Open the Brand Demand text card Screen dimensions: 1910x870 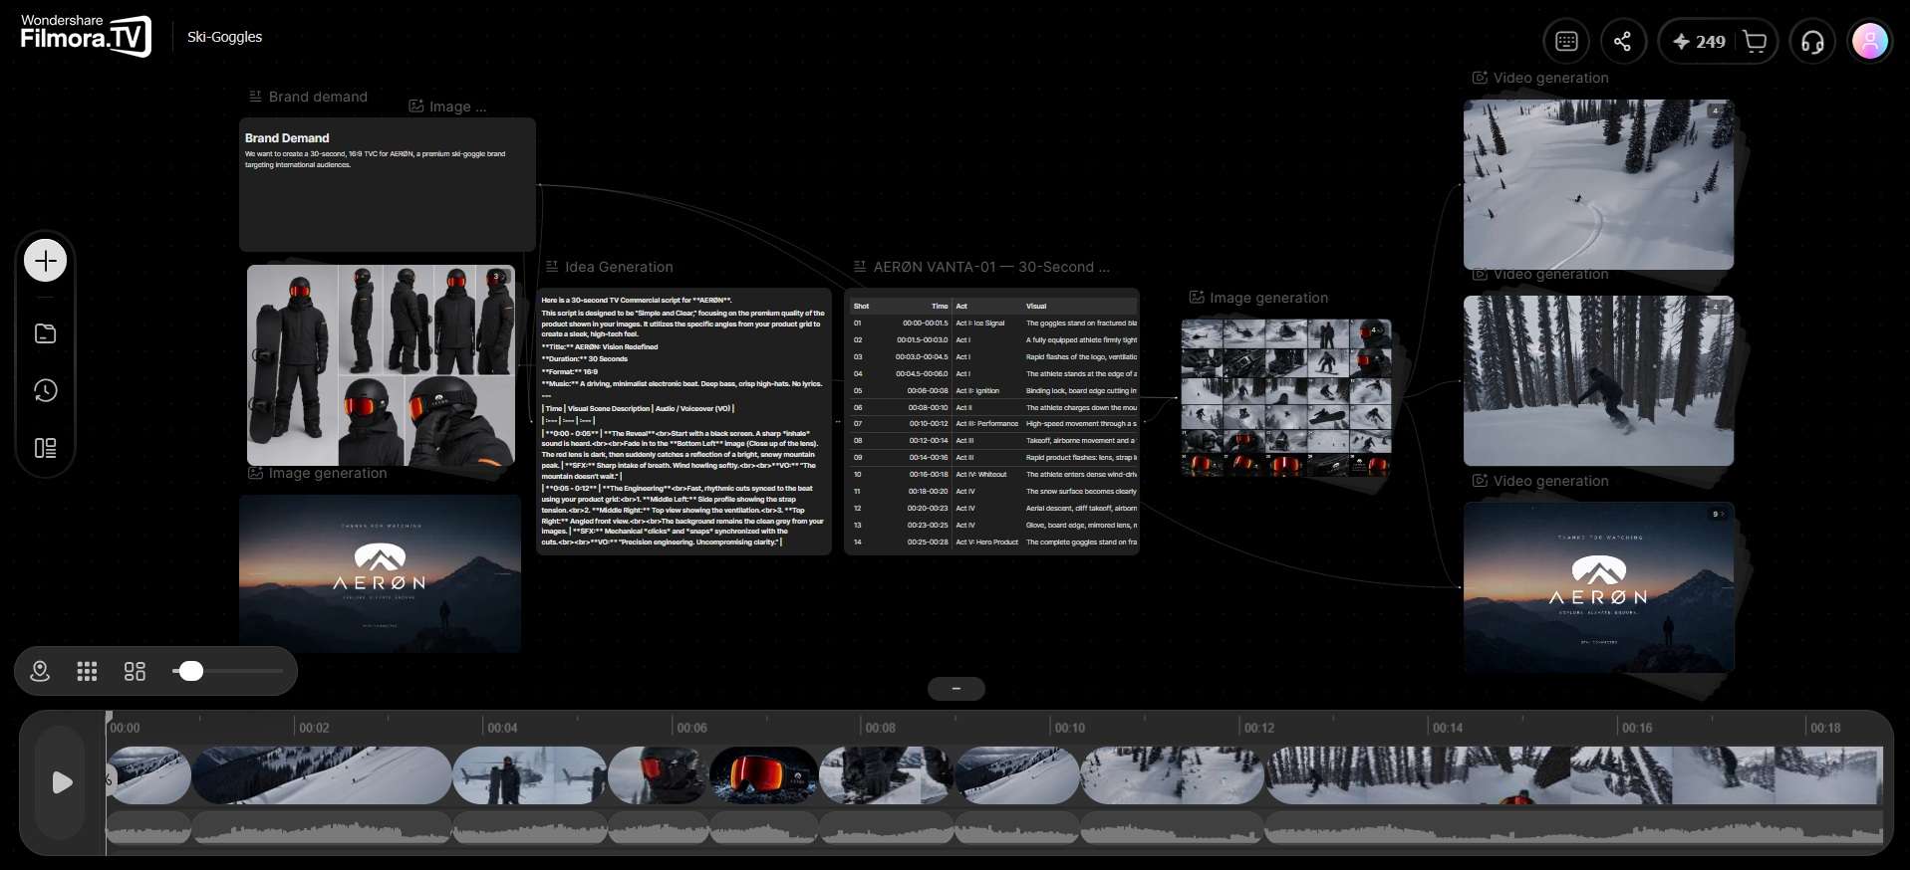(x=388, y=184)
